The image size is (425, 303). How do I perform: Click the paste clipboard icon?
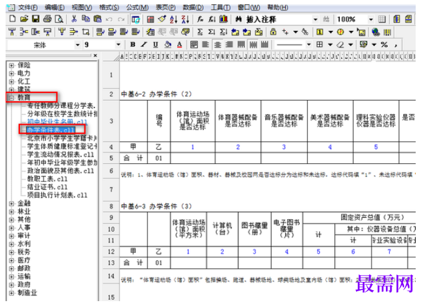(x=98, y=19)
